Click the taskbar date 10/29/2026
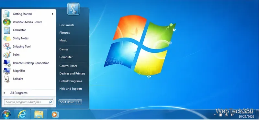 [x=246, y=117]
